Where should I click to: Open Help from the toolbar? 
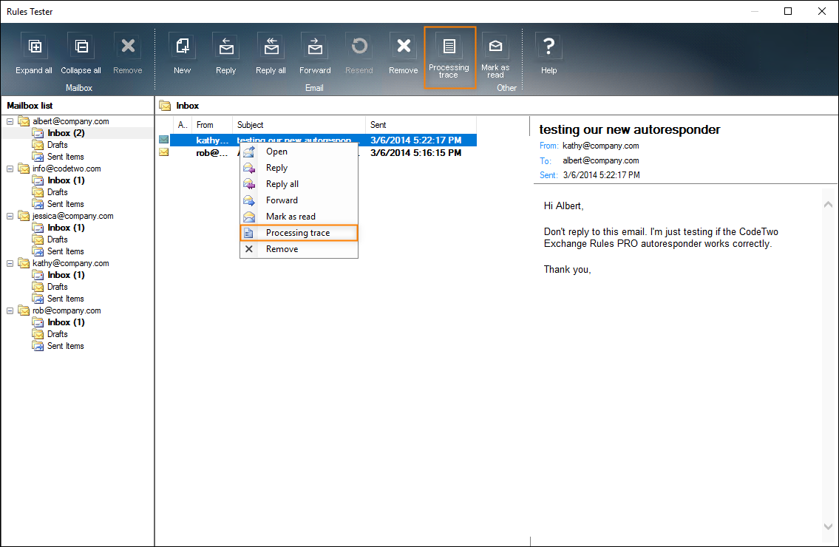click(x=548, y=47)
